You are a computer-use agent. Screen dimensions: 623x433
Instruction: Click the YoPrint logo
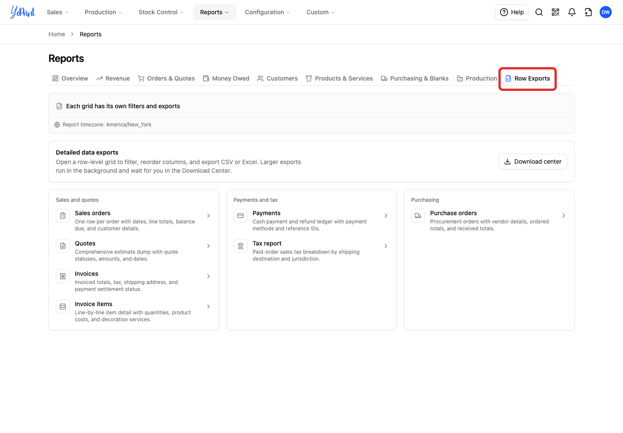click(23, 12)
